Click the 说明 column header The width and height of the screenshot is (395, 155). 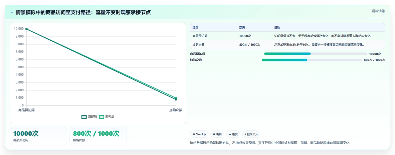[277, 27]
